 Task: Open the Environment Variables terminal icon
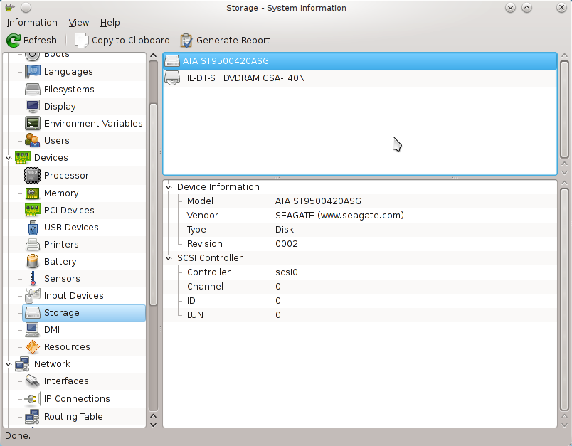[x=33, y=124]
